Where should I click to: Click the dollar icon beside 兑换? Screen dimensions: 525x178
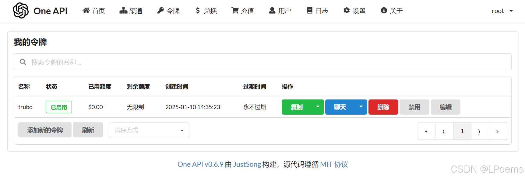198,11
